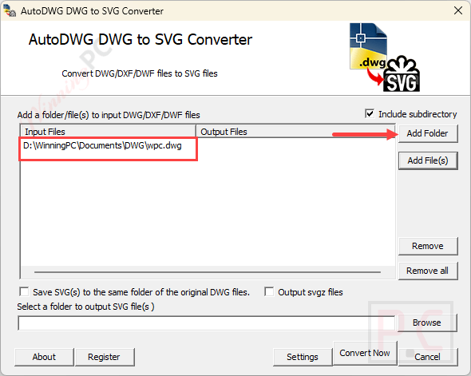Browse for output SVG folder
471x376 pixels.
[x=427, y=323]
